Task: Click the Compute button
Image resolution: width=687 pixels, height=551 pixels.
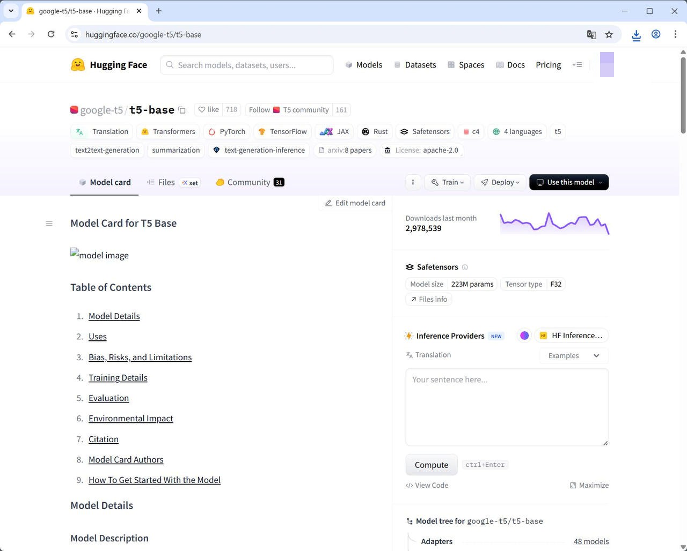Action: click(432, 465)
